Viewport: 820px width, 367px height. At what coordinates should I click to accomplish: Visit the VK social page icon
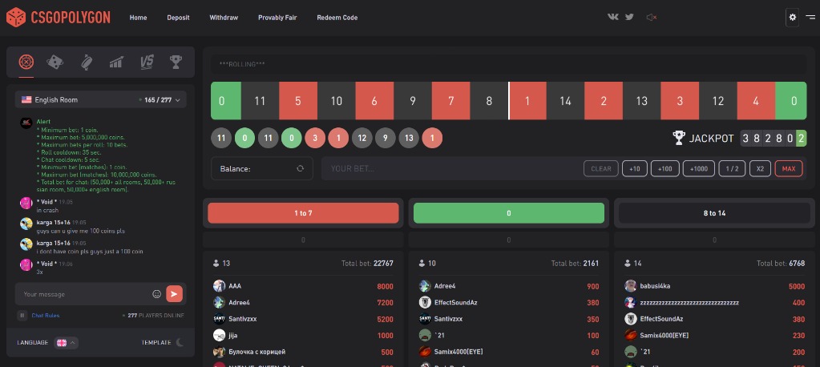tap(613, 17)
